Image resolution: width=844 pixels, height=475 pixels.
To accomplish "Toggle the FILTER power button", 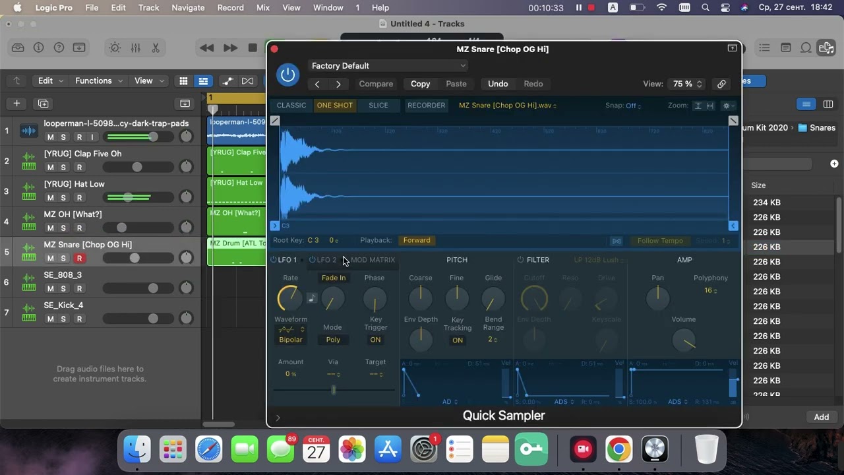I will (520, 260).
